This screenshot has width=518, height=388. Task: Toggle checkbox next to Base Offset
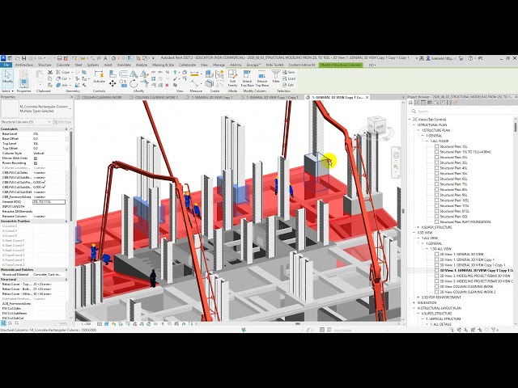click(67, 139)
